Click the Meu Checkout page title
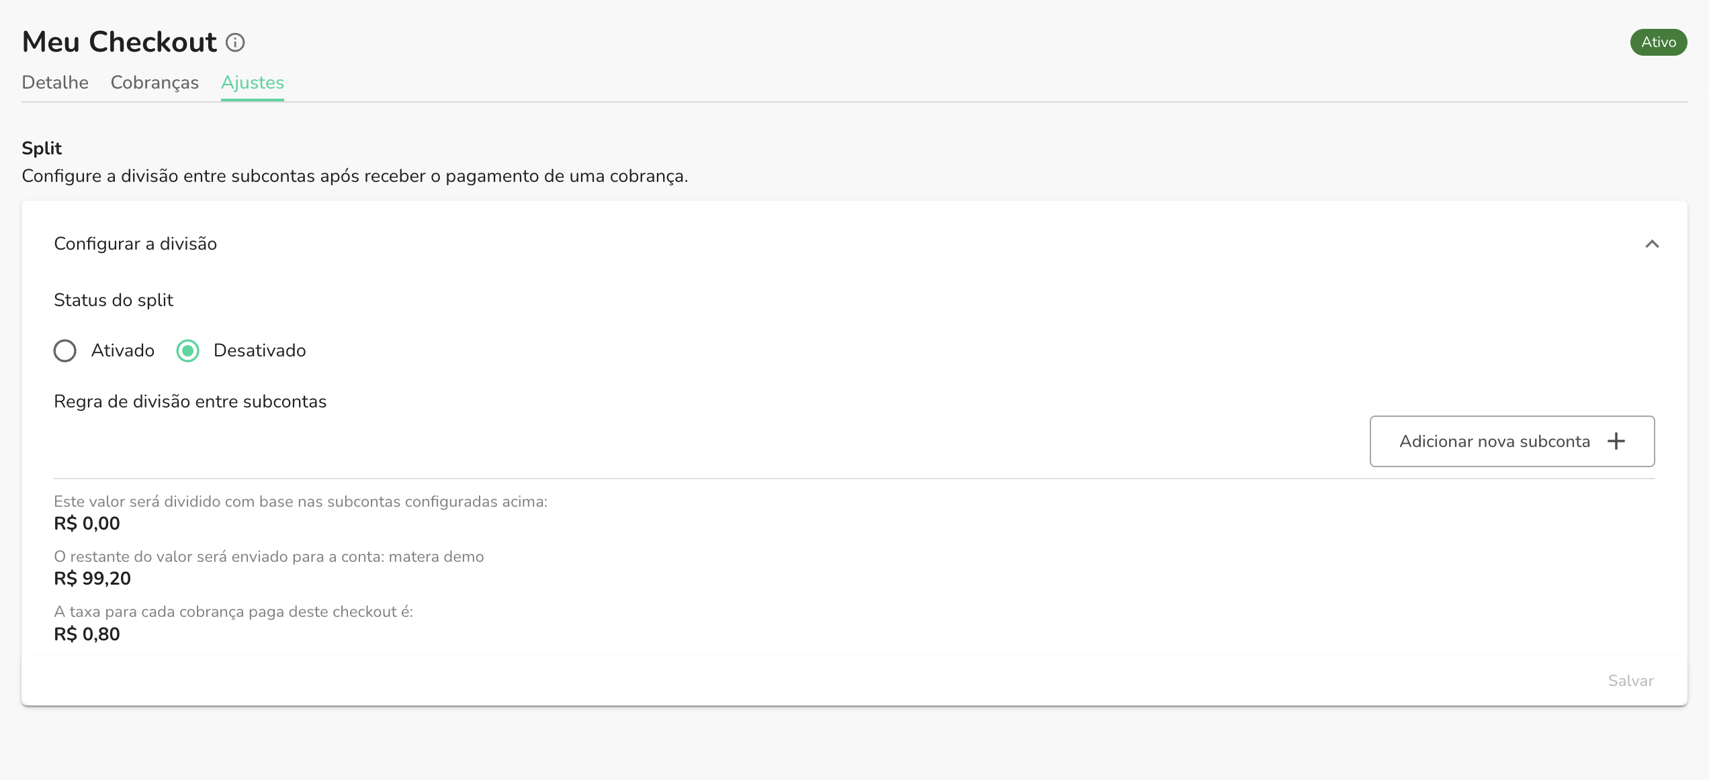 [118, 41]
